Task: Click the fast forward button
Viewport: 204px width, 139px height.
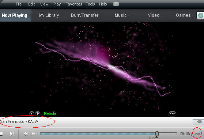Action: click(33, 134)
